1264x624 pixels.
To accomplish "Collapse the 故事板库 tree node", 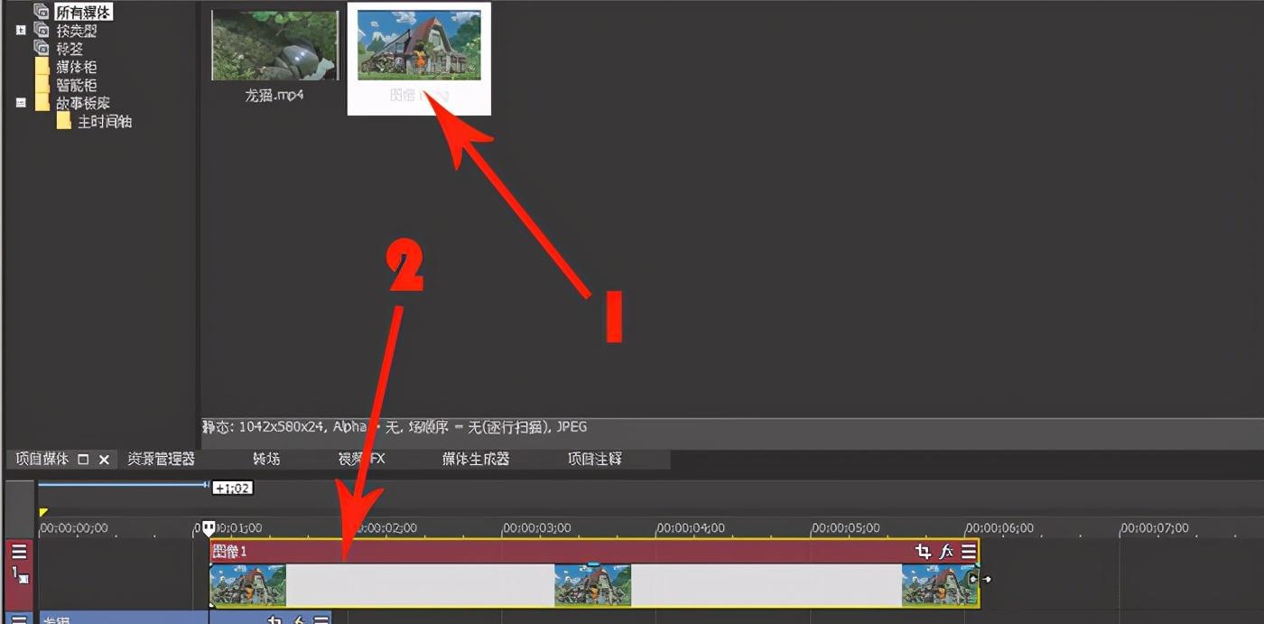I will pyautogui.click(x=21, y=103).
